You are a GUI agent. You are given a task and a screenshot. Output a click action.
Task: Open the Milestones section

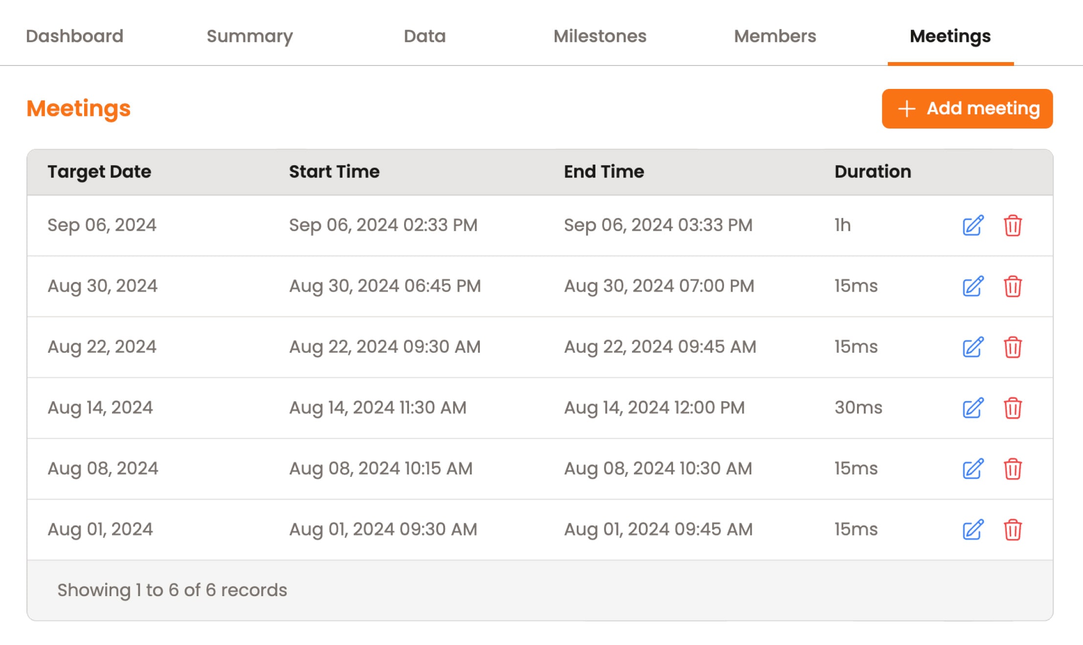tap(600, 35)
